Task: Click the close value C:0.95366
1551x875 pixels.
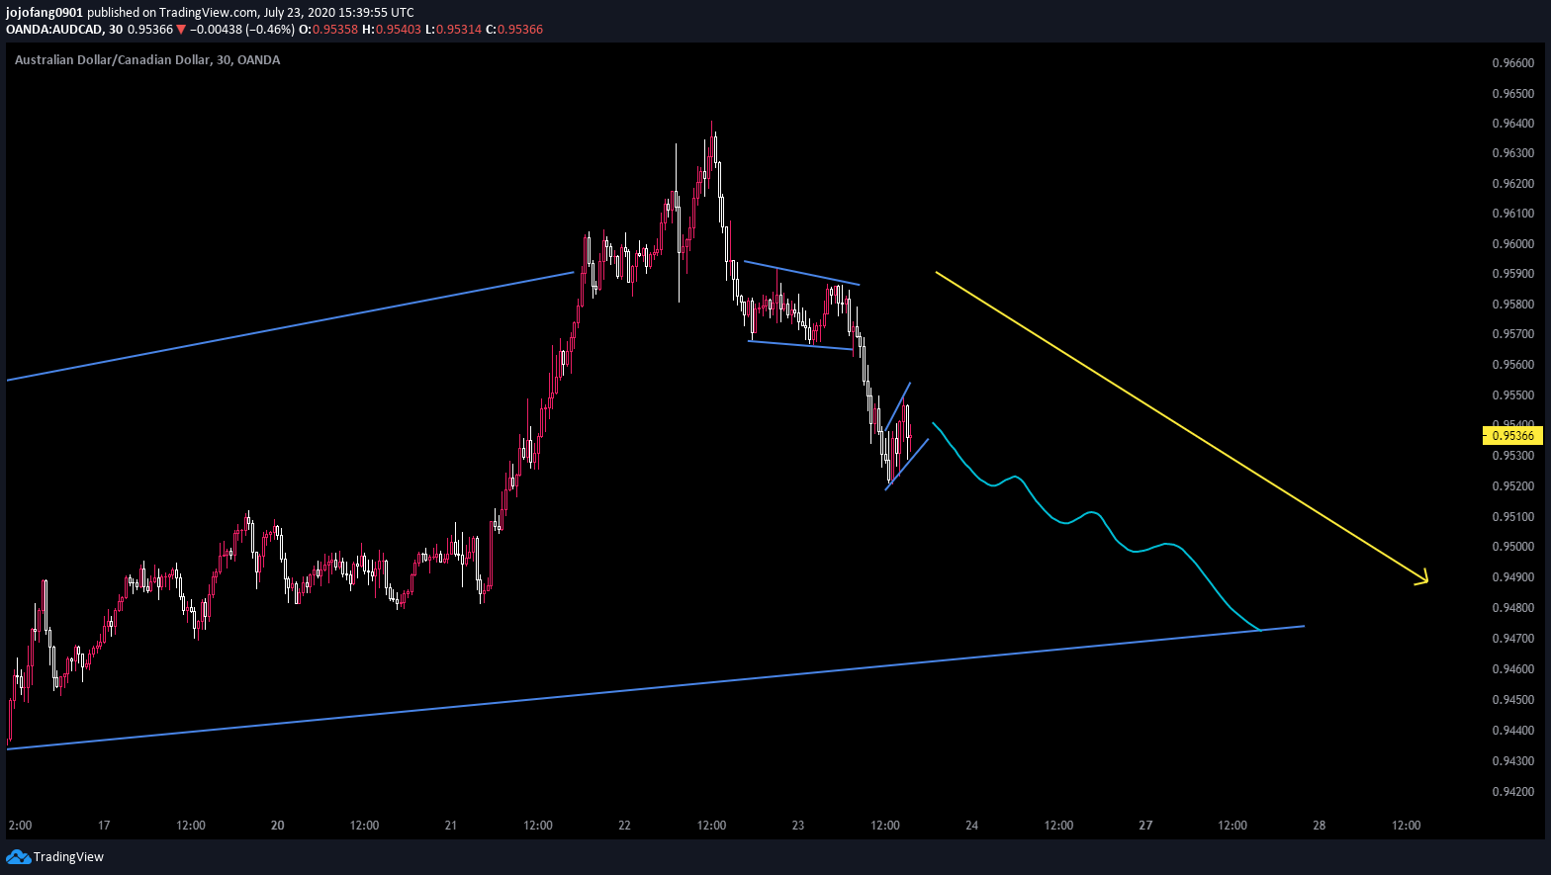Action: click(514, 30)
